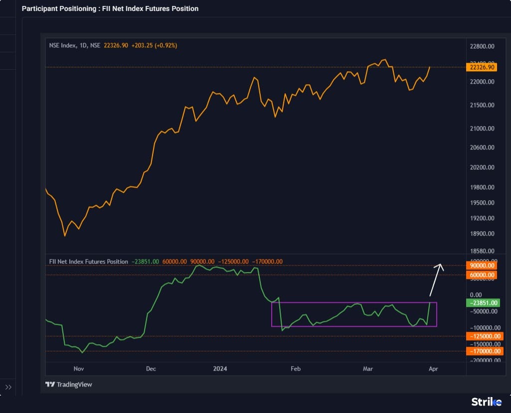This screenshot has width=511, height=413.
Task: Click the -170000.00 value in indicator legend
Action: click(267, 262)
